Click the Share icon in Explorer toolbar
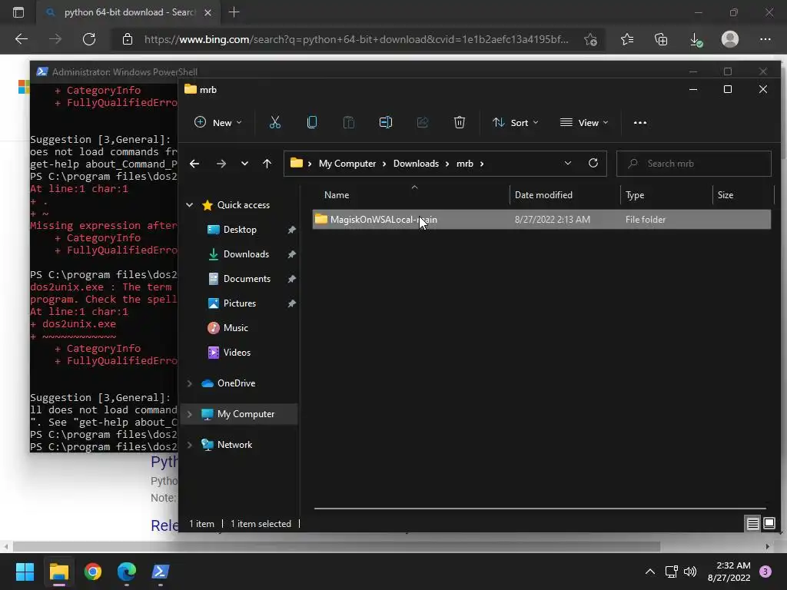787x590 pixels. click(423, 122)
